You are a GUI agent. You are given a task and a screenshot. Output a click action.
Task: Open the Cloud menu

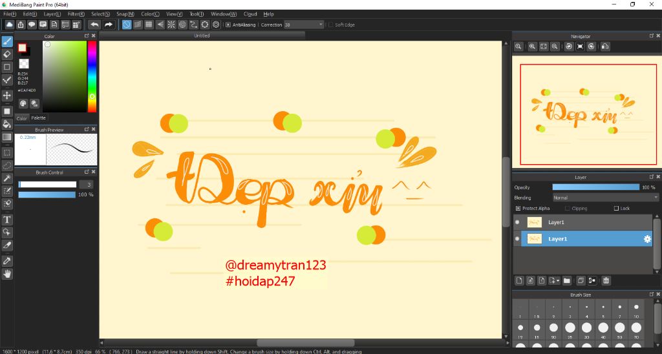250,14
